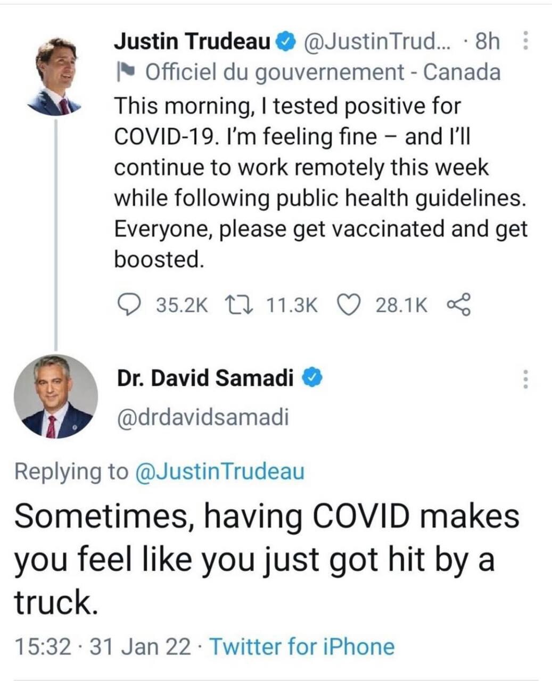The image size is (552, 681).
Task: Click the 15:32 · 31 Jan 22 timestamp
Action: coord(103,647)
